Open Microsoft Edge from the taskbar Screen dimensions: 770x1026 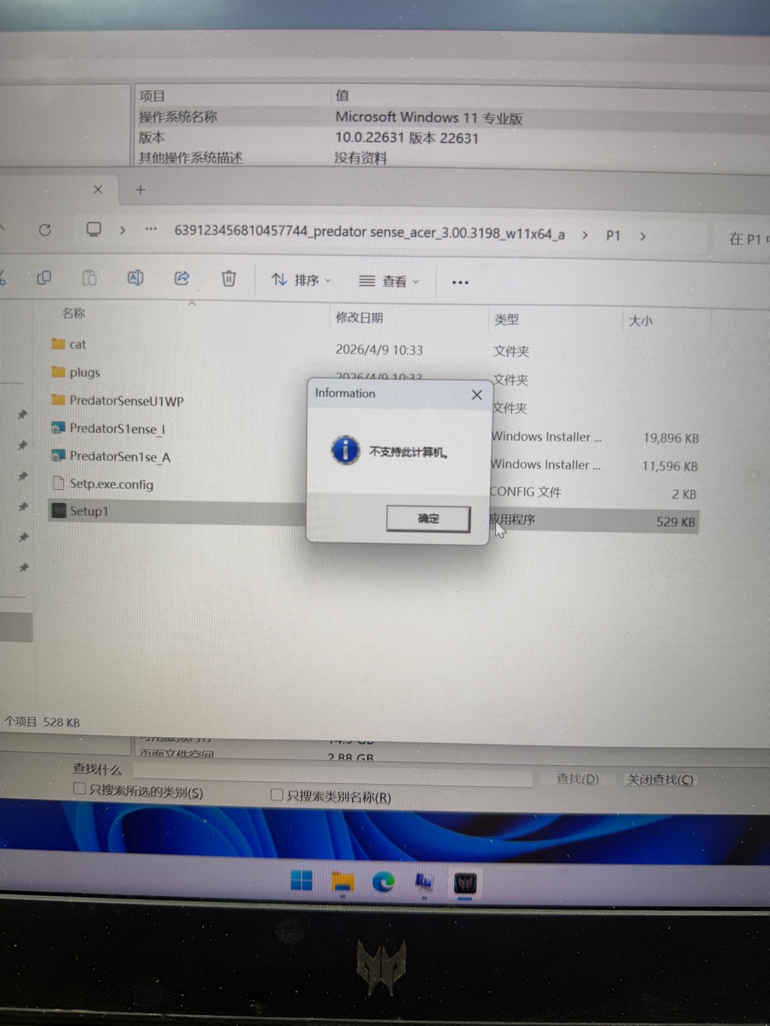point(383,882)
